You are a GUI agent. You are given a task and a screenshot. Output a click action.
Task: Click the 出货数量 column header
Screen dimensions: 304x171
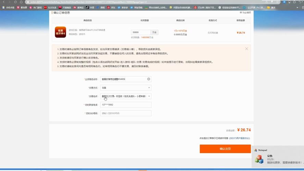144,20
